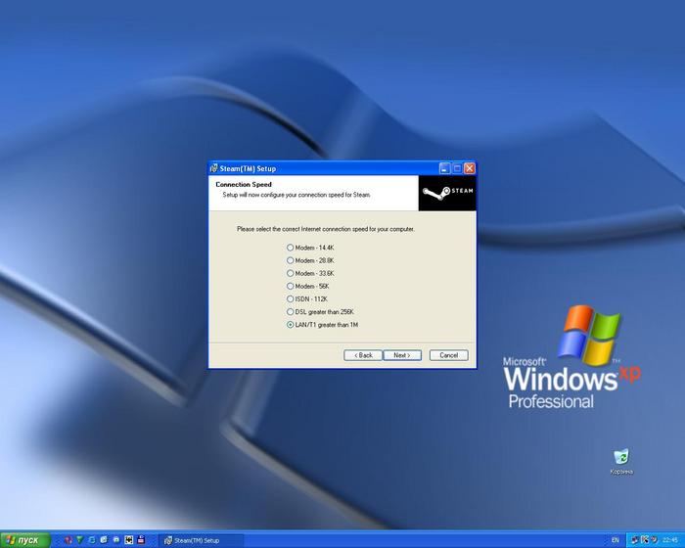
Task: Launch the black-and-white square quick launch icon
Action: point(128,540)
